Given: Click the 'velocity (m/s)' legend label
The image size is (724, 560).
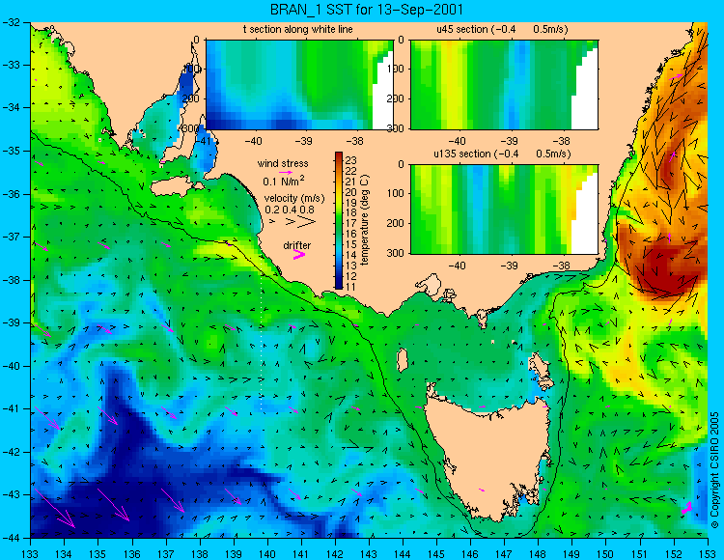Looking at the screenshot, I should (294, 199).
